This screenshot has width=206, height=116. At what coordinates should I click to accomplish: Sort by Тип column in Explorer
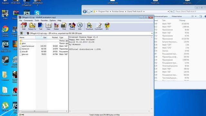click(164, 20)
